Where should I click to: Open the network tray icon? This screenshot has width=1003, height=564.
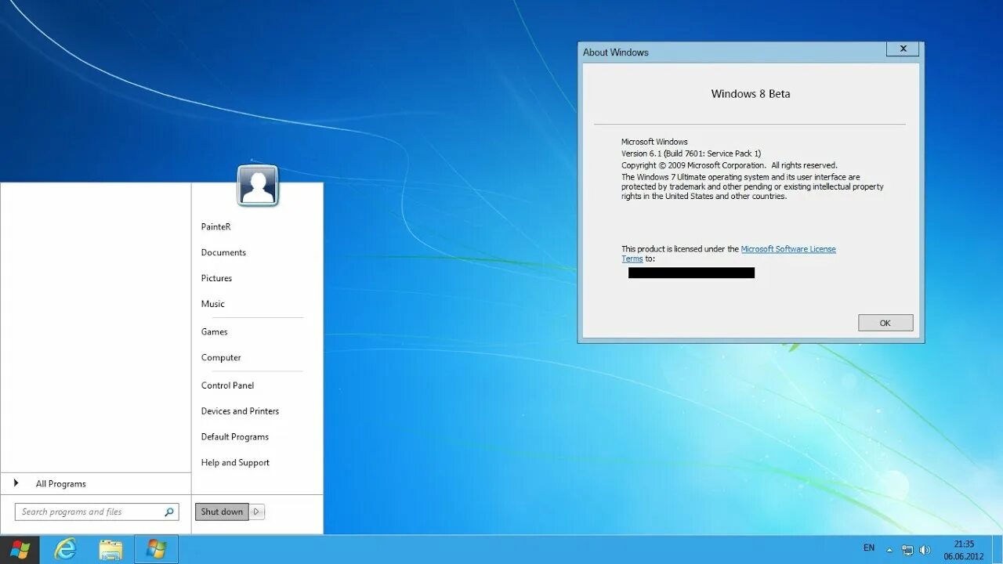click(x=907, y=550)
